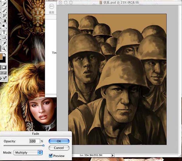Image resolution: width=182 pixels, height=161 pixels.
Task: Swap foreground and background colors
Action: (5, 54)
